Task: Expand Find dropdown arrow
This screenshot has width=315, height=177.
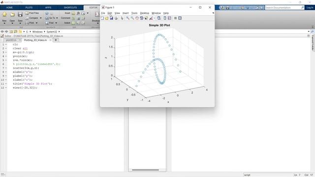Action: pyautogui.click(x=56, y=23)
